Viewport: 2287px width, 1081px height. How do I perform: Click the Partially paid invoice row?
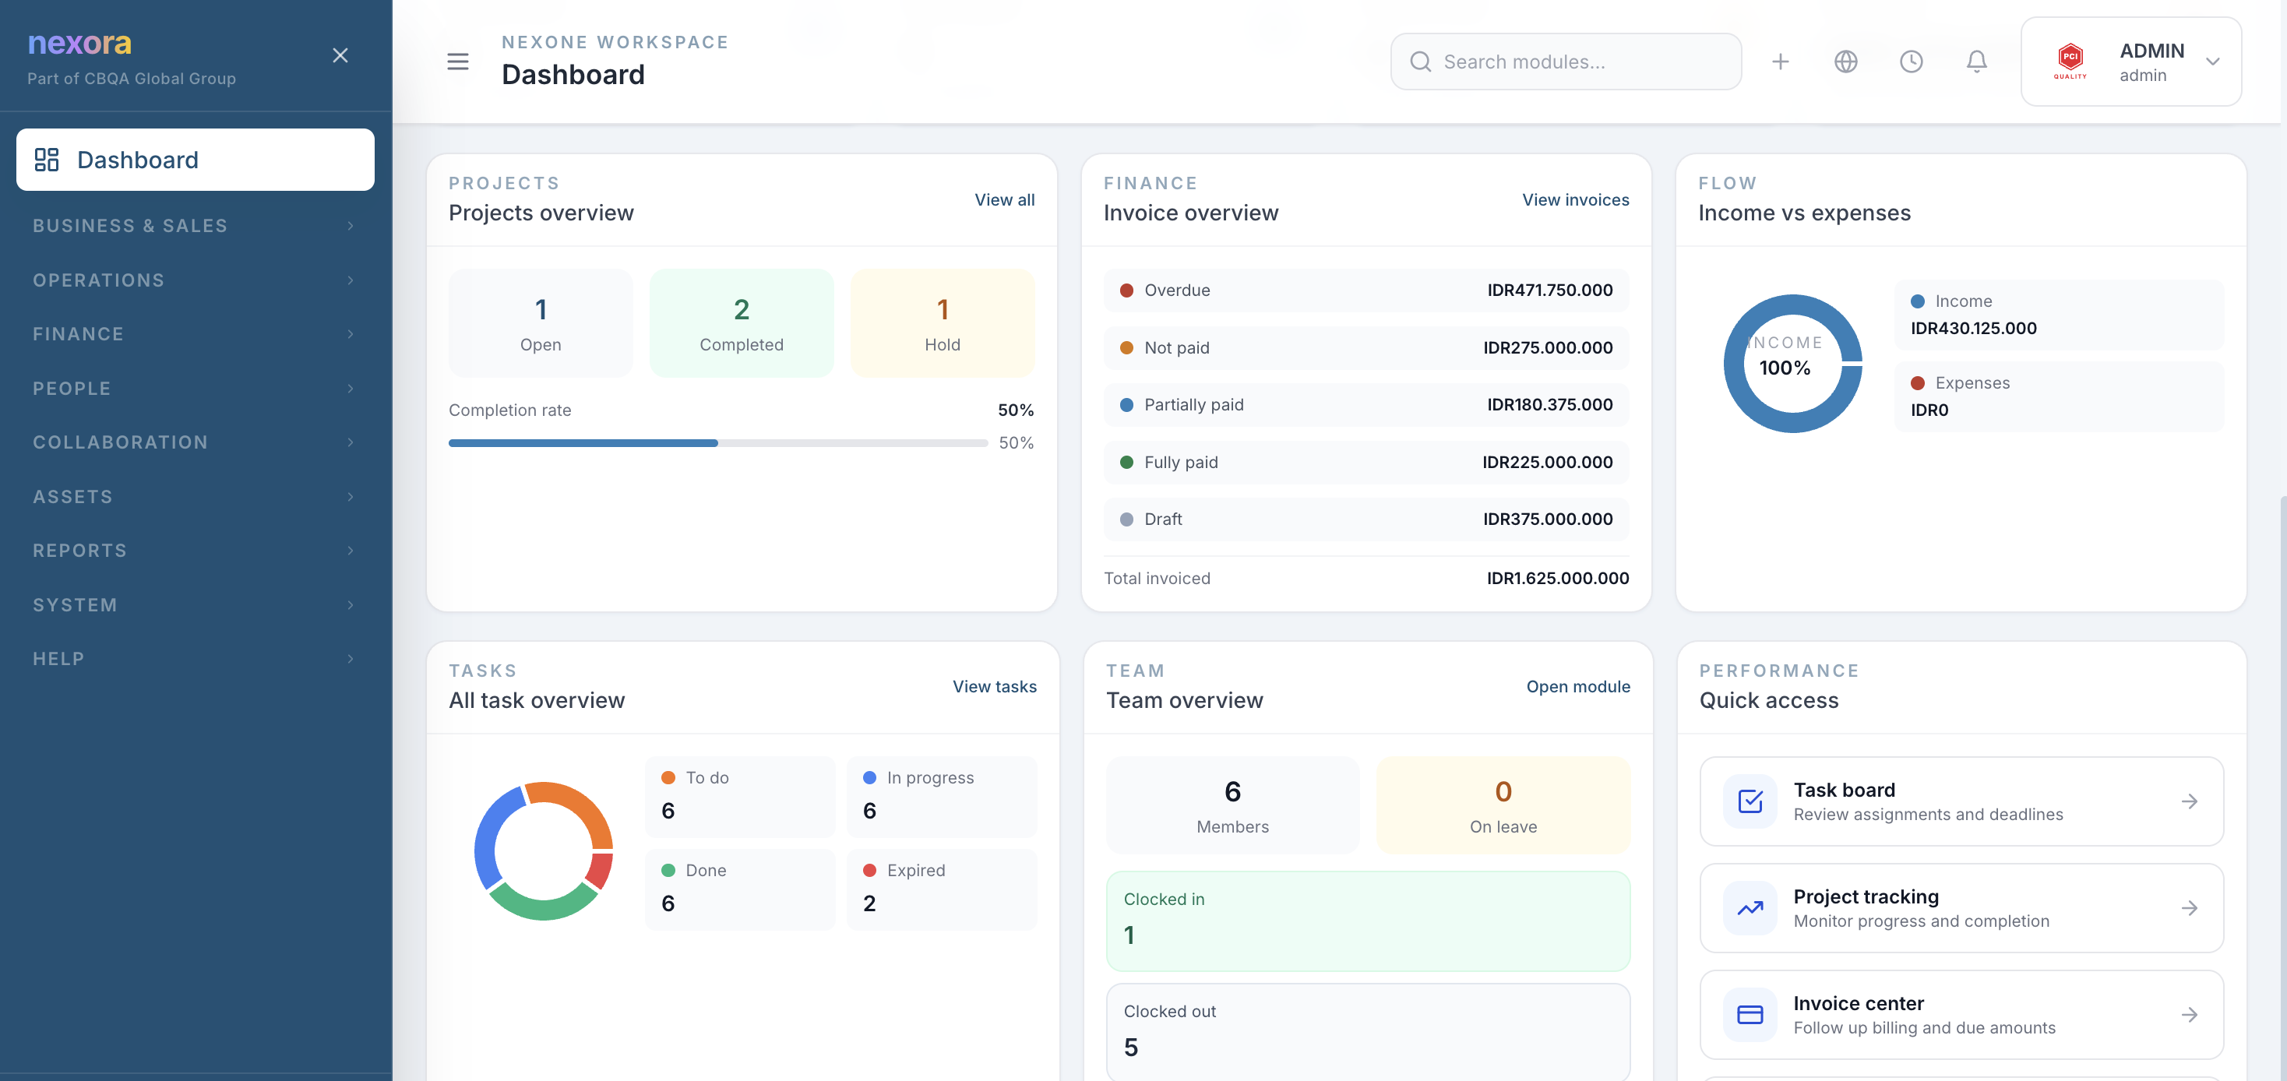(x=1366, y=405)
